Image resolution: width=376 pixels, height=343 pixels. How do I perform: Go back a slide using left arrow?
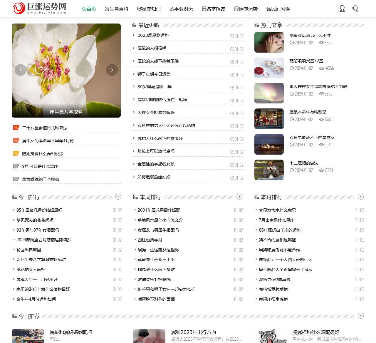point(20,70)
